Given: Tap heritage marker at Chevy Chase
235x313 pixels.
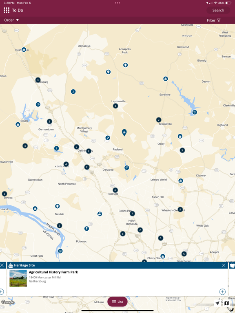Looking at the screenshot, I should click(x=163, y=256).
